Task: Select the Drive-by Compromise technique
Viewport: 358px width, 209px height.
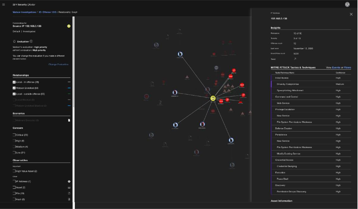Action: point(311,84)
